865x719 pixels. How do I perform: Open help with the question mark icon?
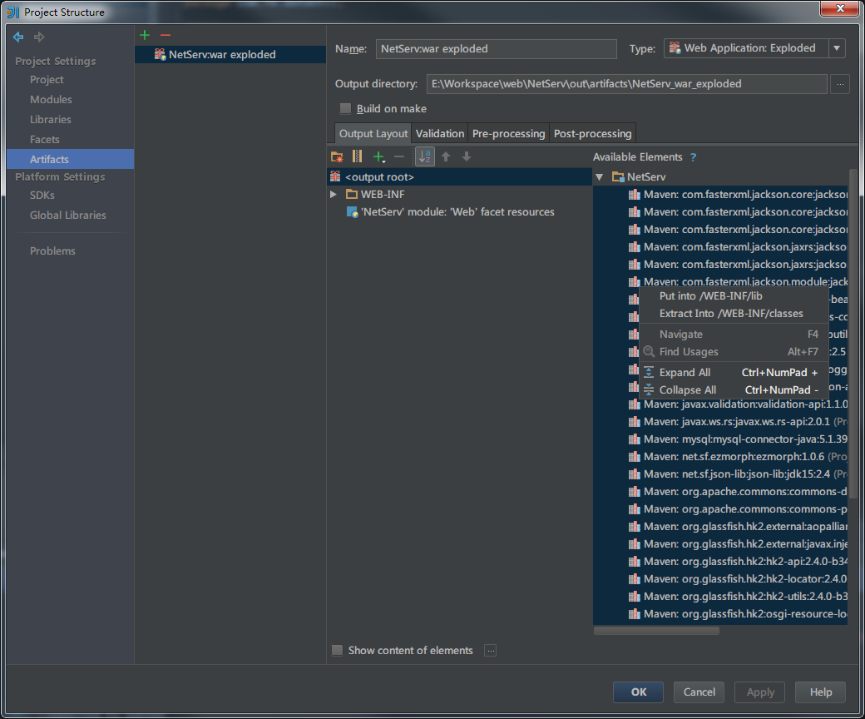tap(693, 156)
